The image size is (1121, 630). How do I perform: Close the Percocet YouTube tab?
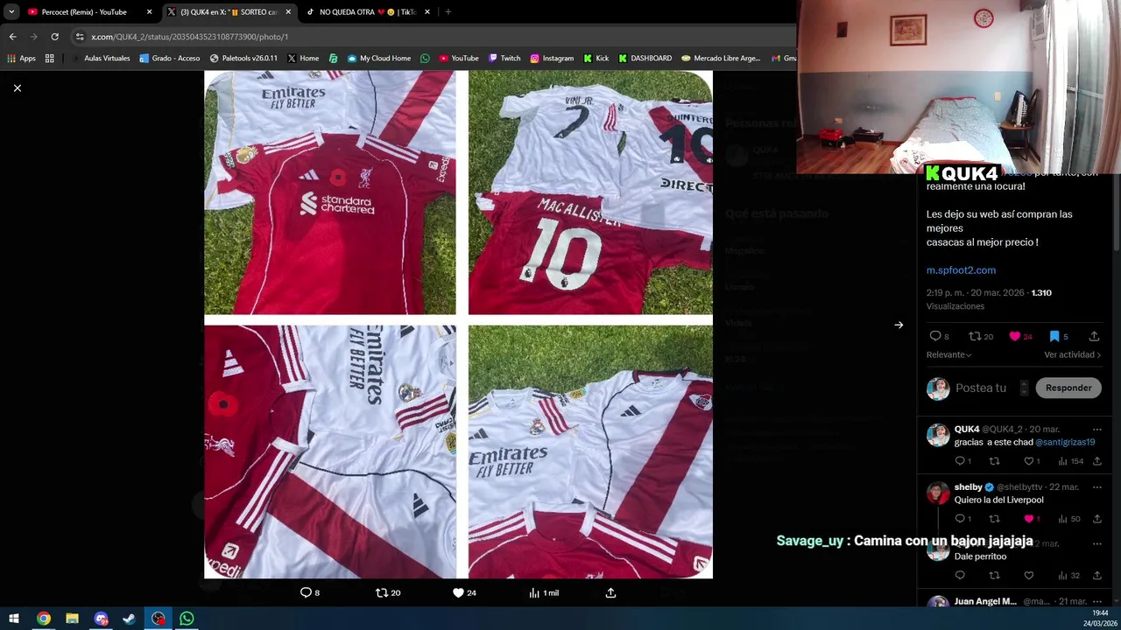pyautogui.click(x=149, y=12)
